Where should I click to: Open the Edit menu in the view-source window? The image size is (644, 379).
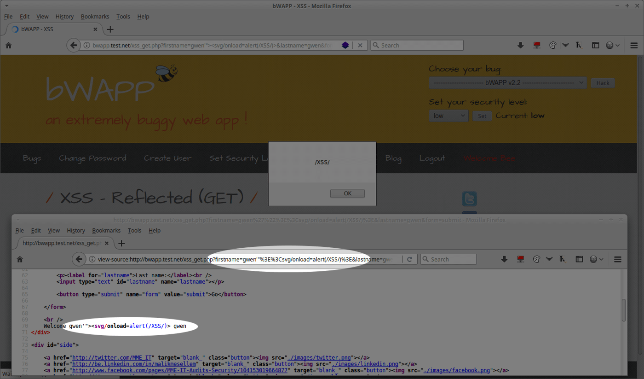(36, 230)
